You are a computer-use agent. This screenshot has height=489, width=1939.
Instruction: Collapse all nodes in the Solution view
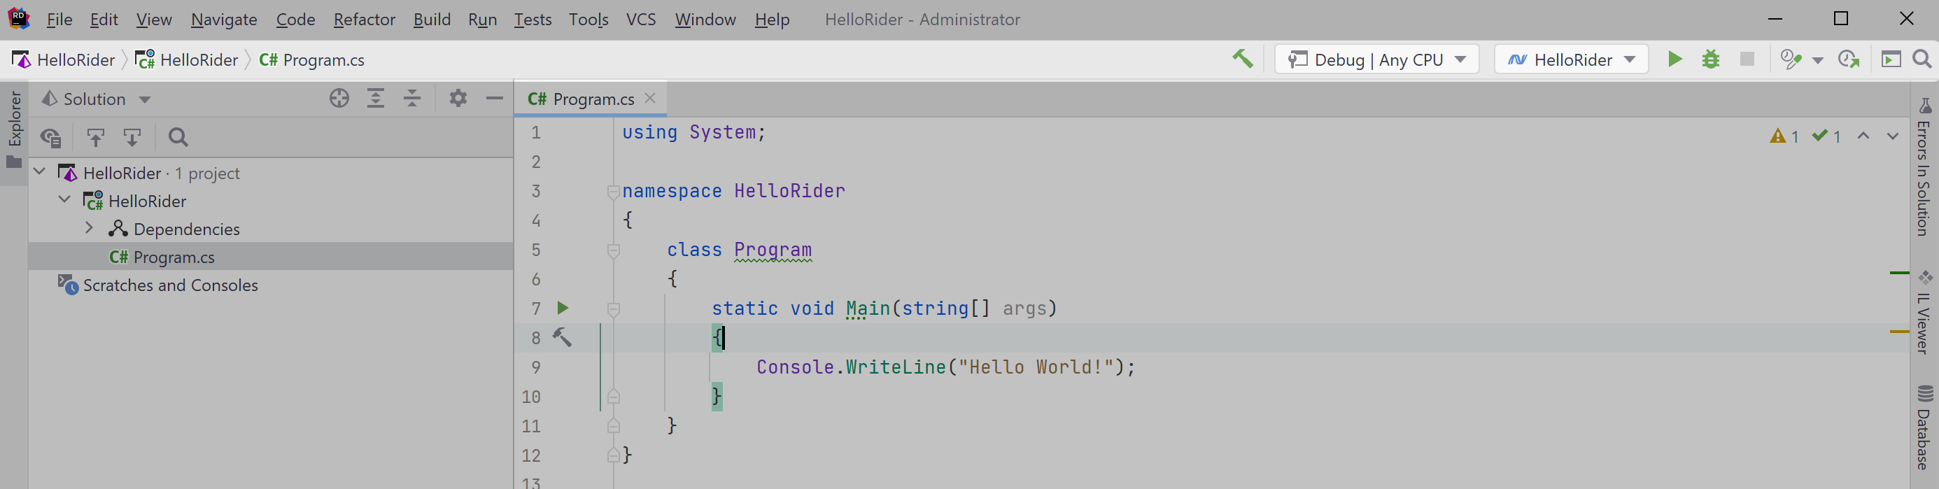[411, 99]
